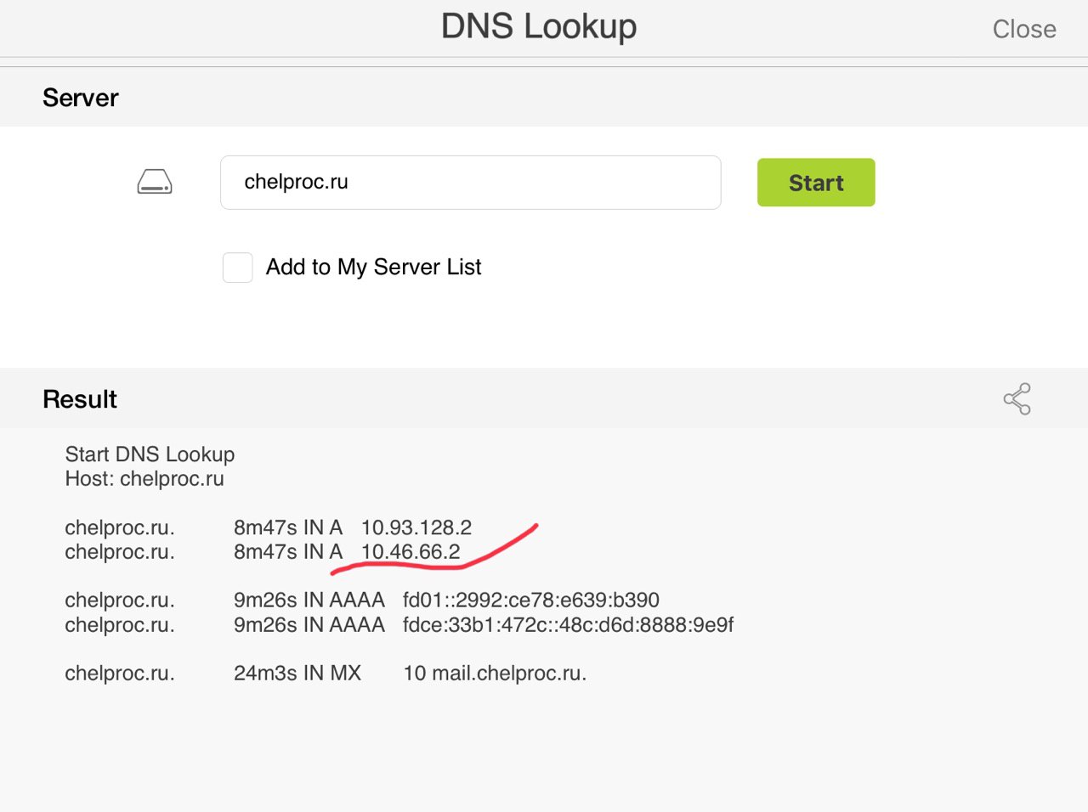The image size is (1088, 812).
Task: Click the server drive icon
Action: point(155,182)
